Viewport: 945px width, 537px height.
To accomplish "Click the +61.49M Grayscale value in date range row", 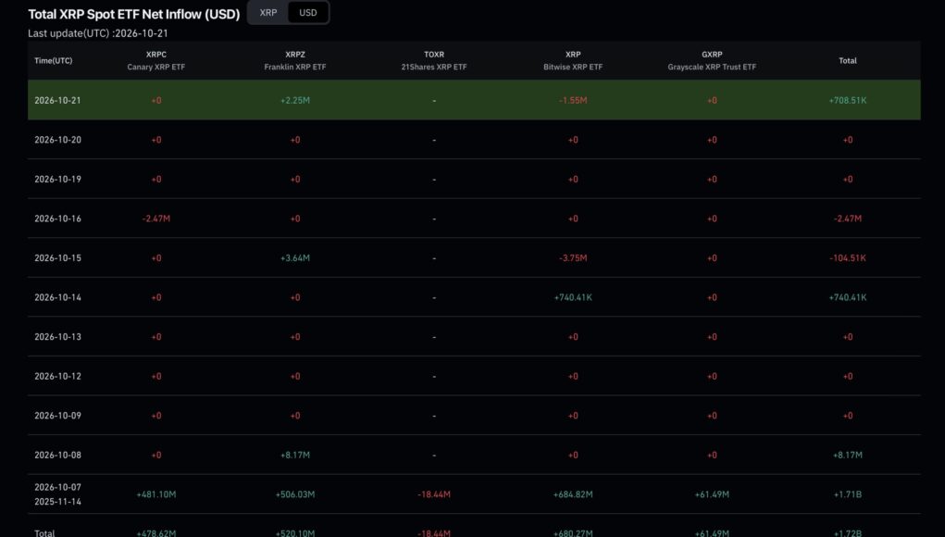I will [712, 494].
